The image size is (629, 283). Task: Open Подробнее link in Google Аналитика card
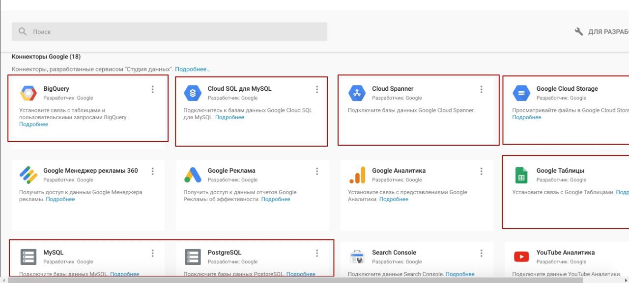(x=394, y=199)
